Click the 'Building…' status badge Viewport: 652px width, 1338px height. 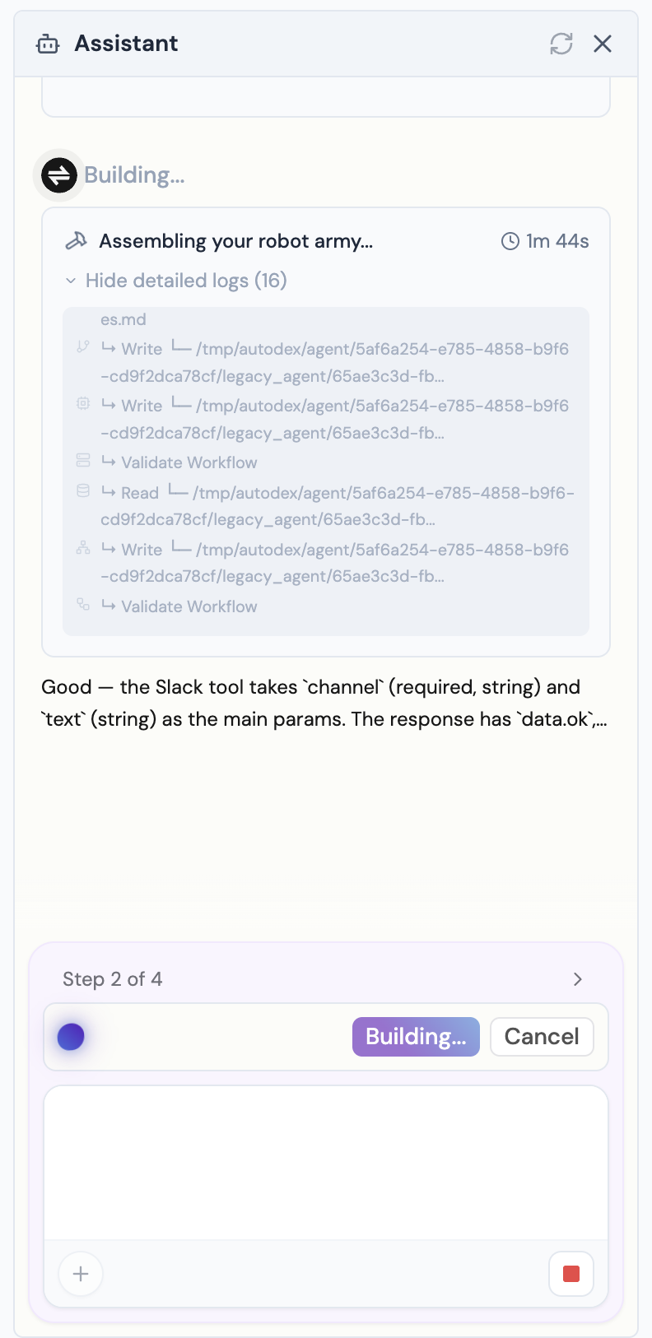(416, 1037)
